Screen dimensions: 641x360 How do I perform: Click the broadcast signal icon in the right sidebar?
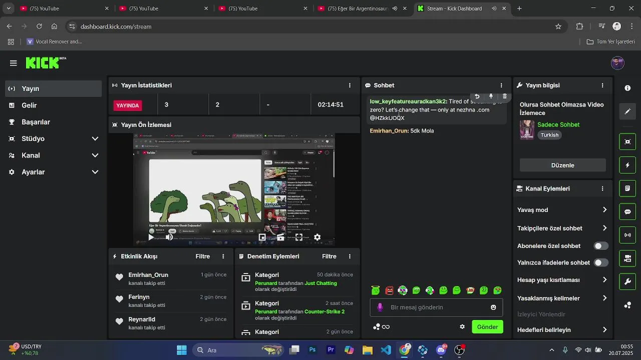(x=627, y=235)
